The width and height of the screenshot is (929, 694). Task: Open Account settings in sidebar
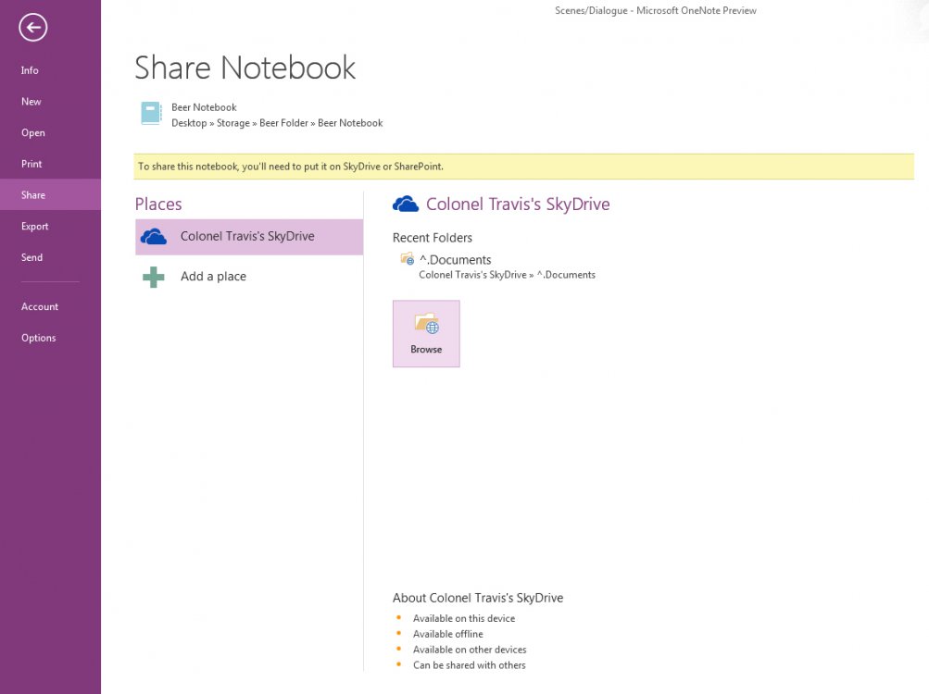point(50,306)
